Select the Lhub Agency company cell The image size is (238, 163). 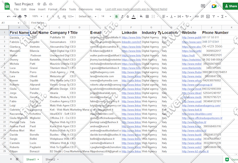(59, 72)
